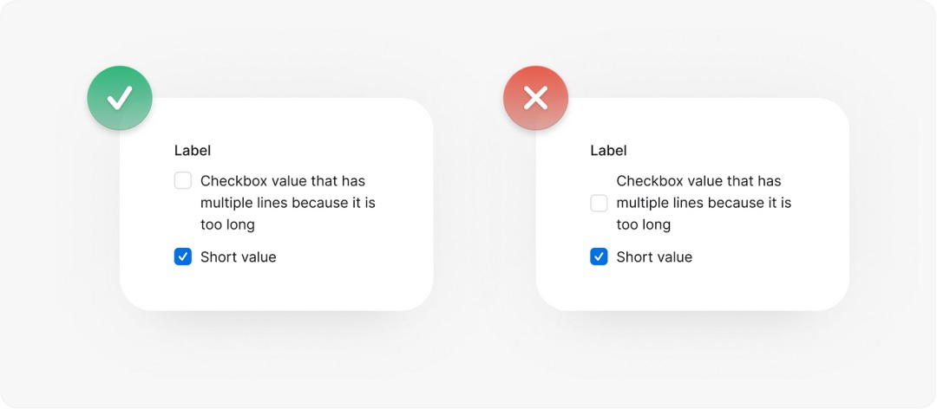Click the green checkmark badge
This screenshot has height=409, width=937.
tap(120, 98)
